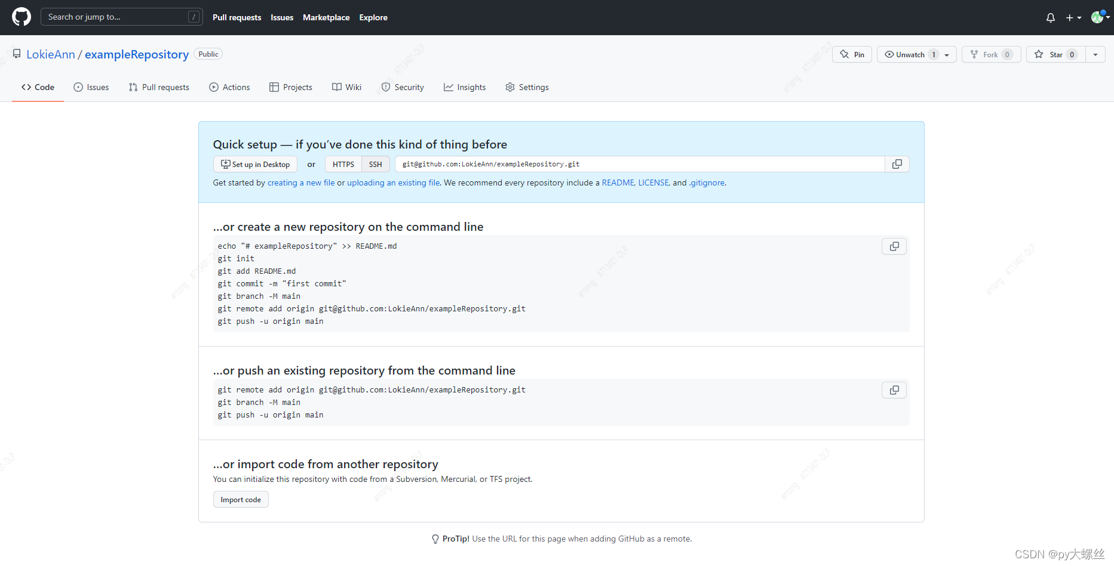
Task: Copy the create new repository commands
Action: point(894,246)
